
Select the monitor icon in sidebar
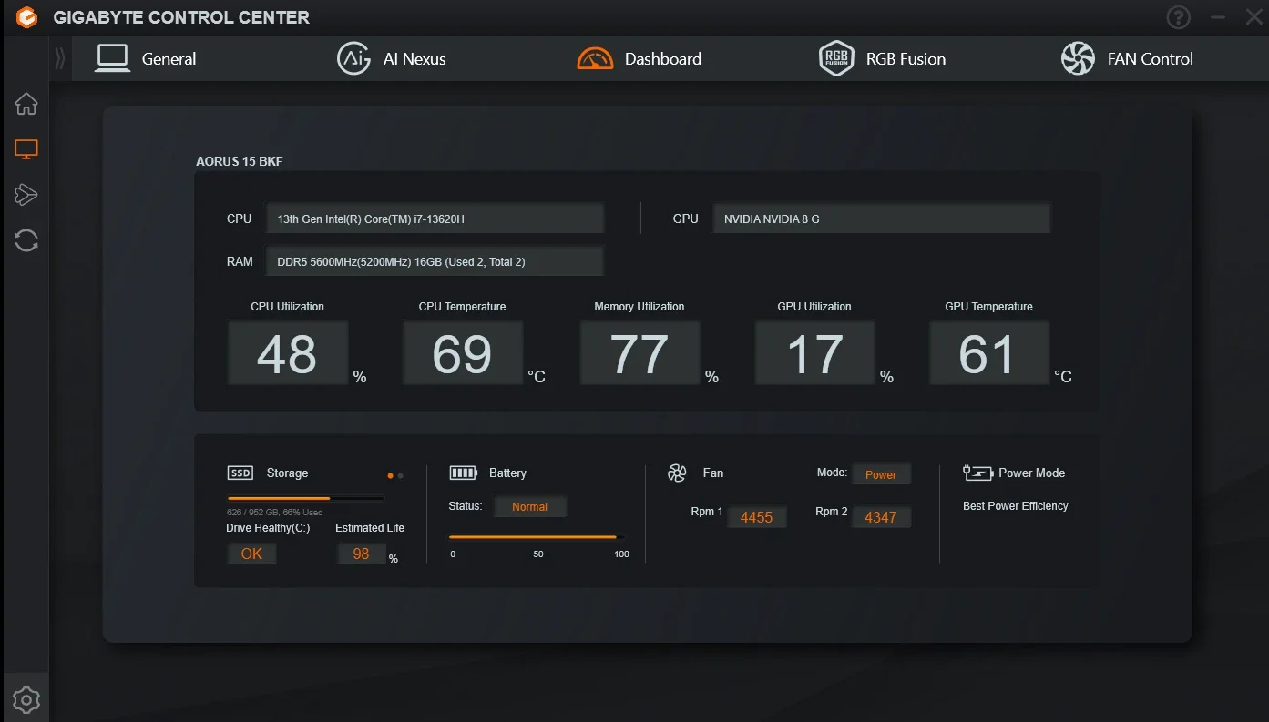[x=26, y=149]
